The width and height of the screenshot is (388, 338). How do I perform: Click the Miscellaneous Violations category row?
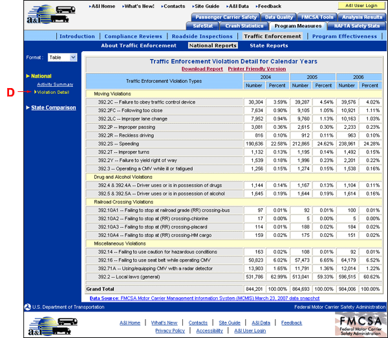[x=234, y=243]
